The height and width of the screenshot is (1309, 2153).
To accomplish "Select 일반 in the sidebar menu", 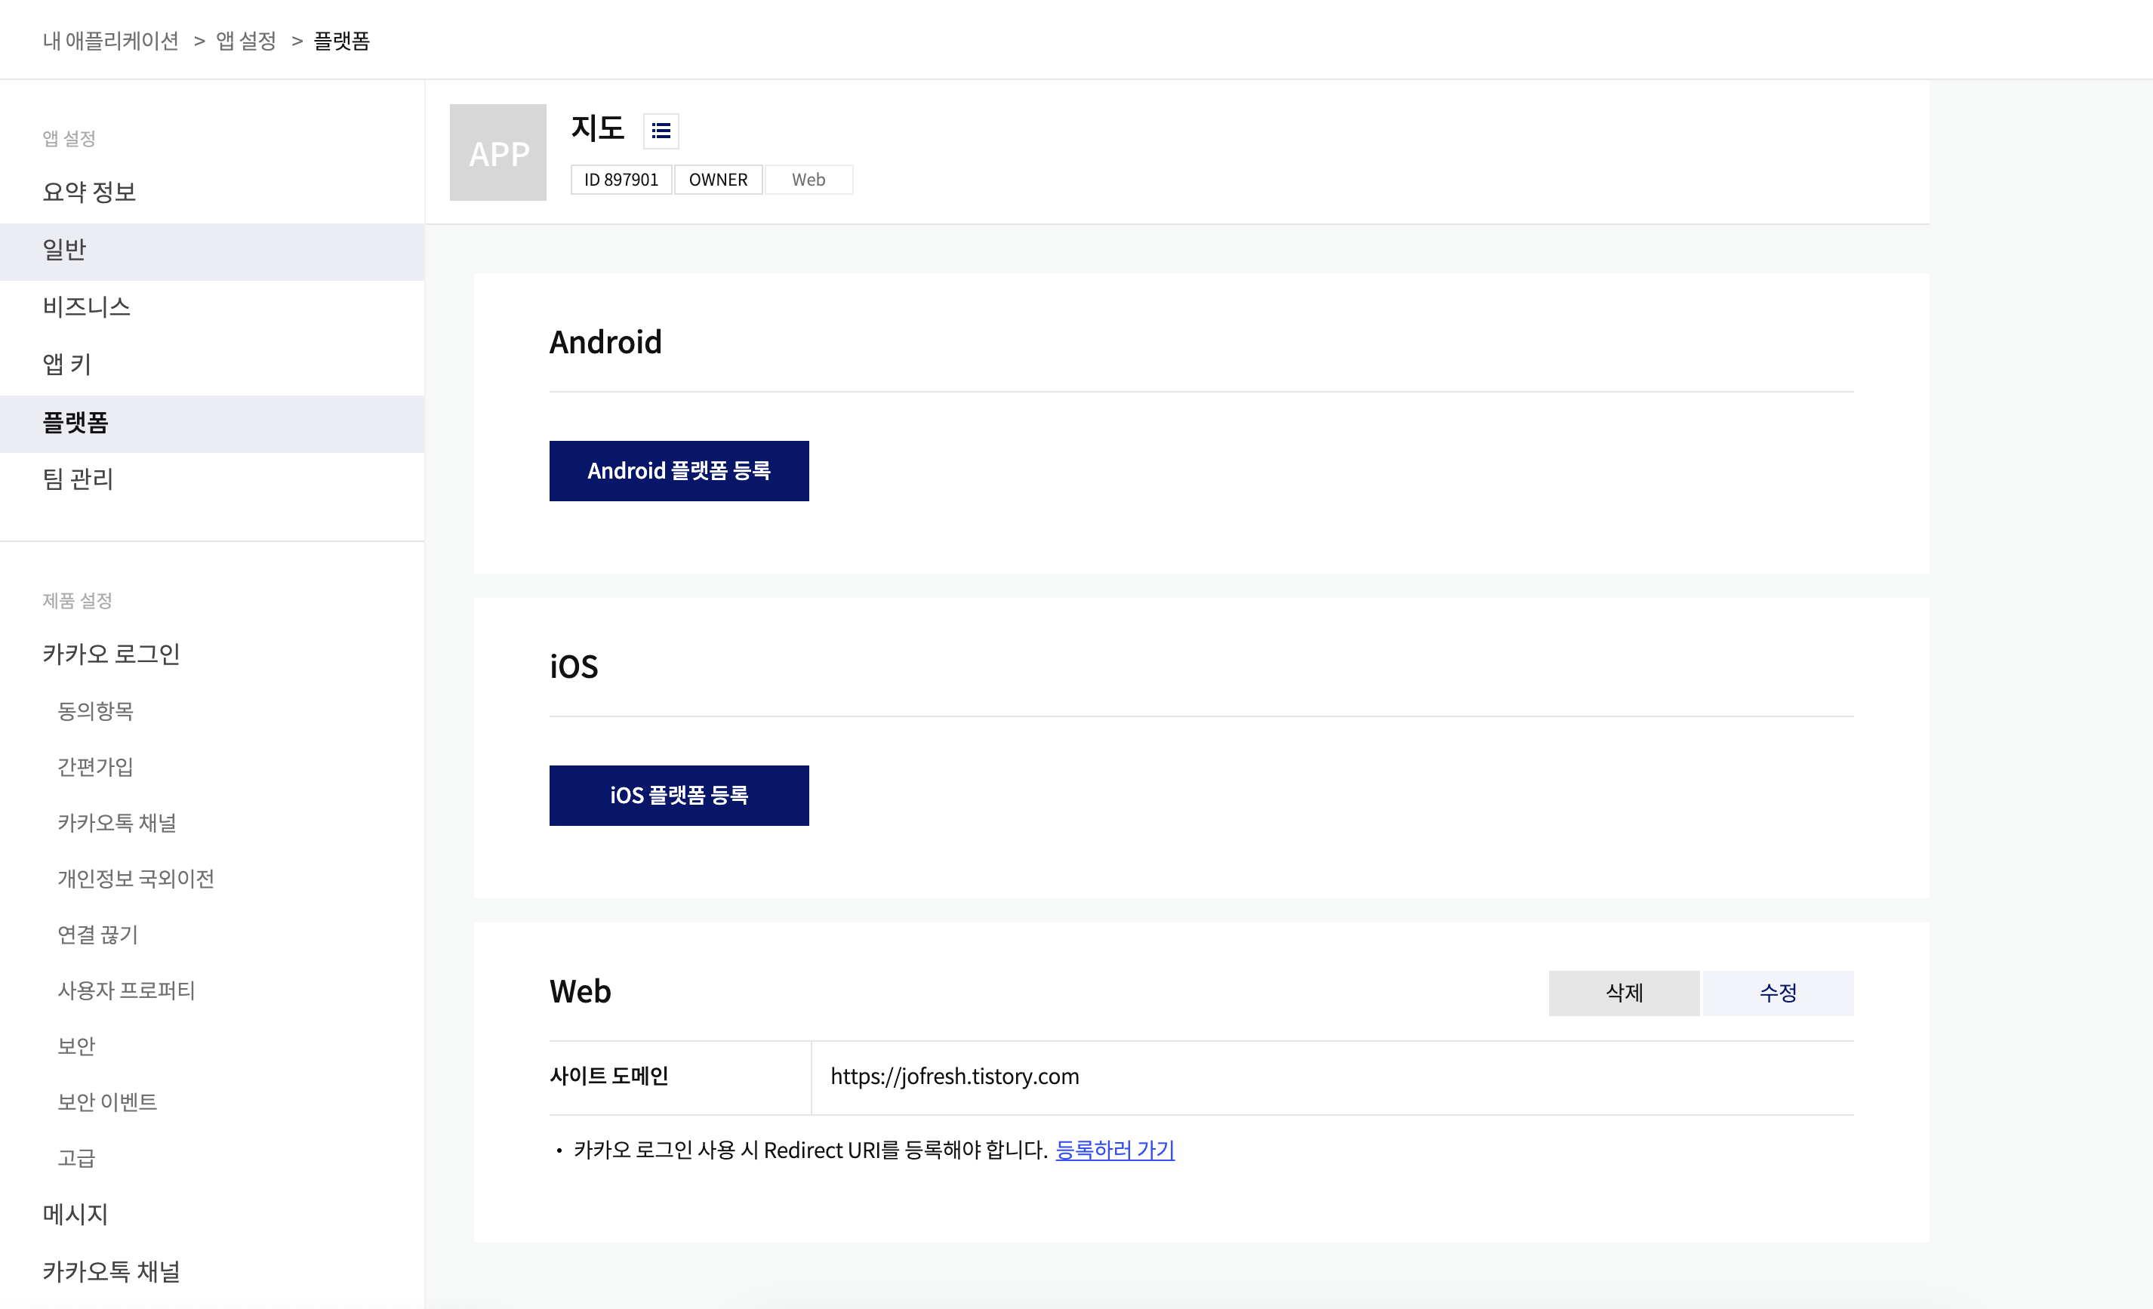I will (65, 250).
